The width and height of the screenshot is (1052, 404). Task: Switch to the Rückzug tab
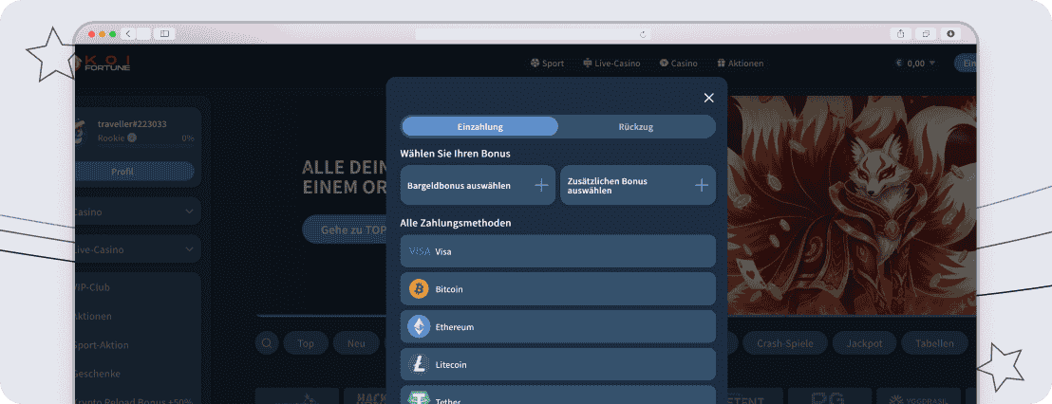636,127
